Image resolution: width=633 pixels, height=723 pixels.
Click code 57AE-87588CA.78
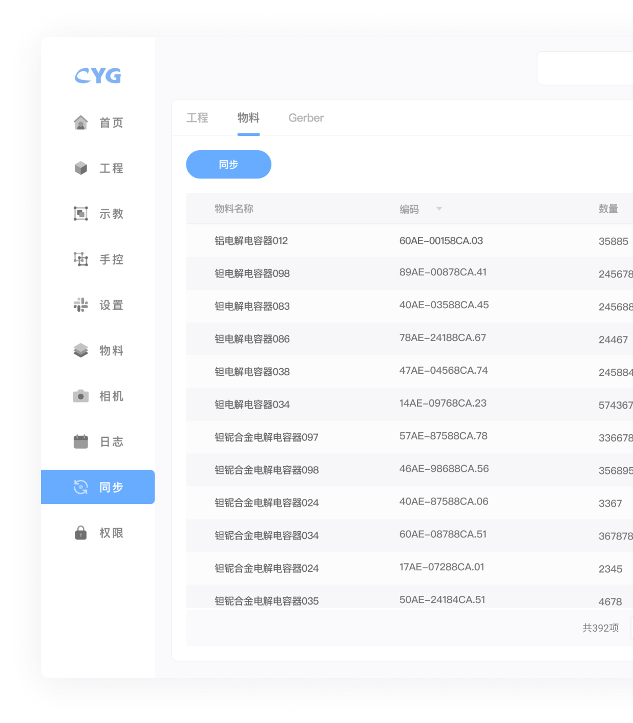point(444,436)
